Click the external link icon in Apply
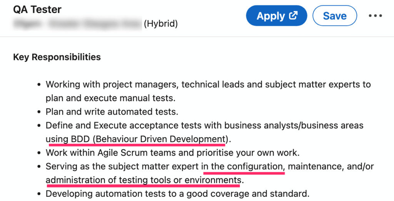The image size is (394, 201). tap(294, 16)
